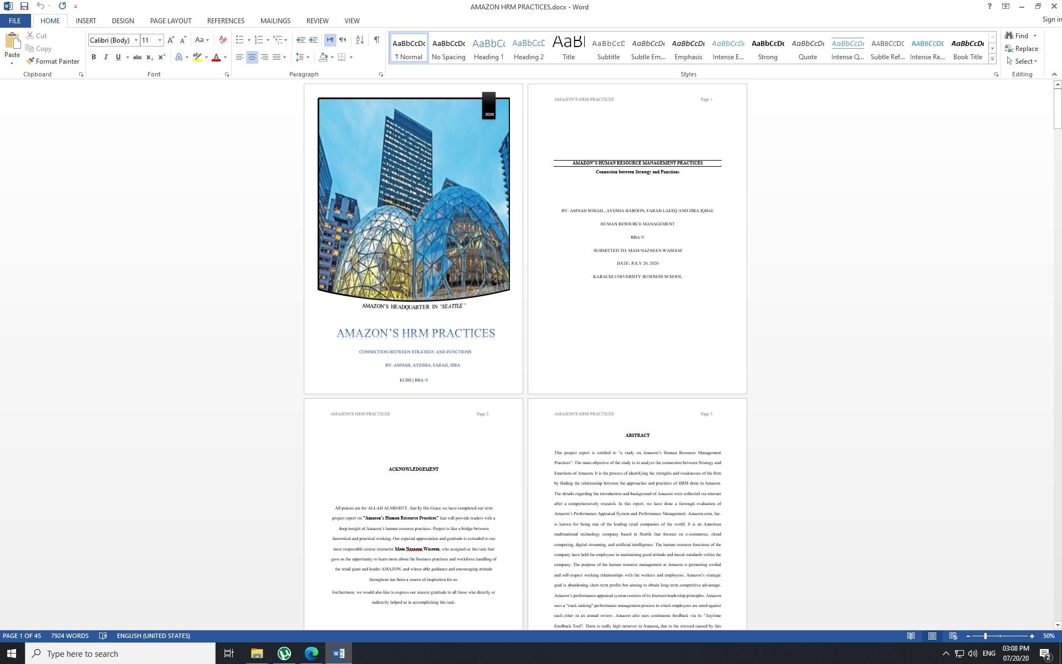Screen dimensions: 1062x664
Task: Select the Format Painter tool
Action: tap(53, 61)
